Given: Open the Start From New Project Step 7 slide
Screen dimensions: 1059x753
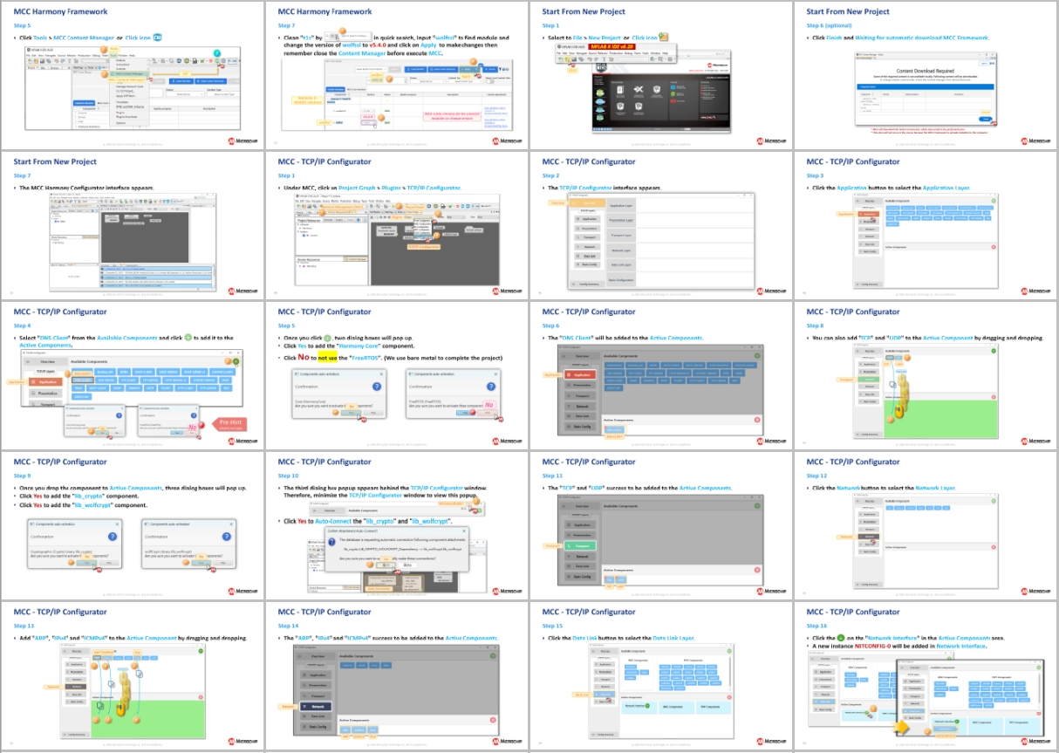Looking at the screenshot, I should [133, 225].
